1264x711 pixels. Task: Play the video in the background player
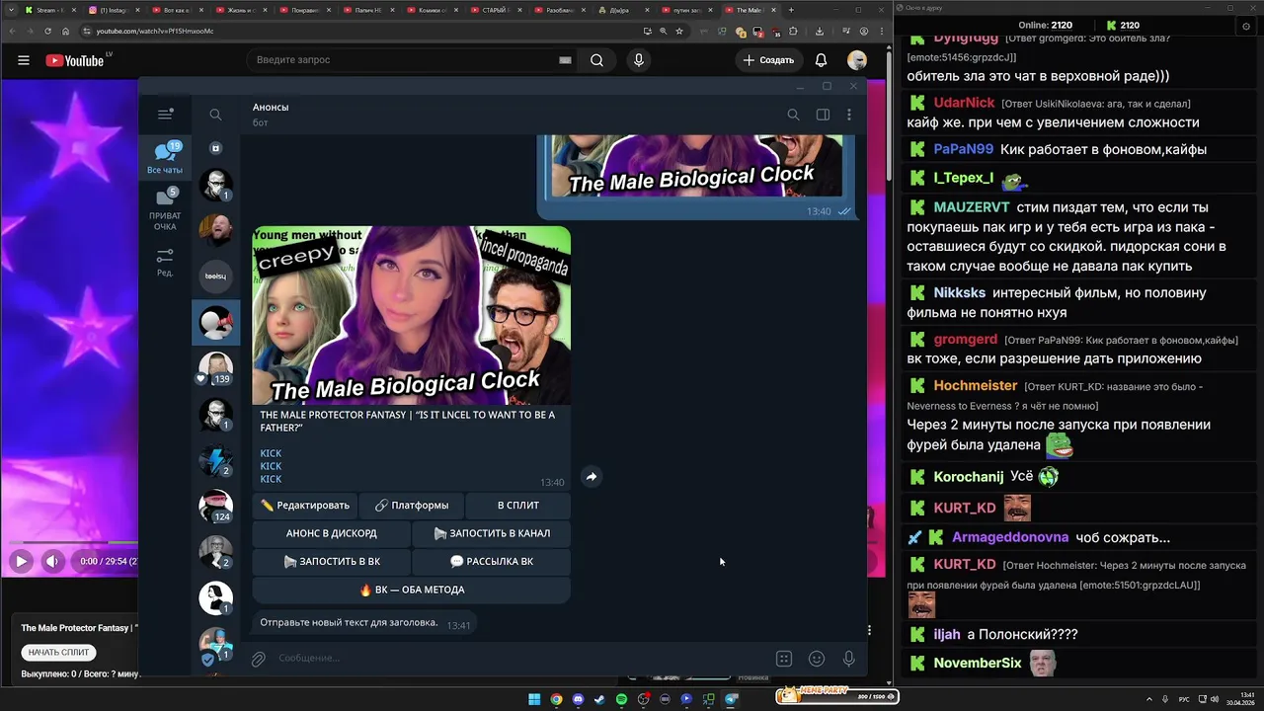tap(21, 561)
